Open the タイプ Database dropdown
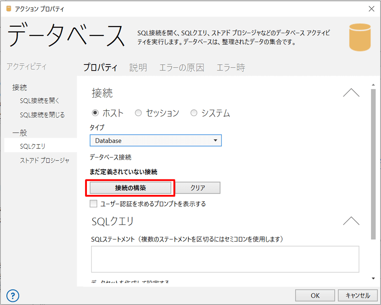Screen dimensions: 381x305 pos(156,141)
